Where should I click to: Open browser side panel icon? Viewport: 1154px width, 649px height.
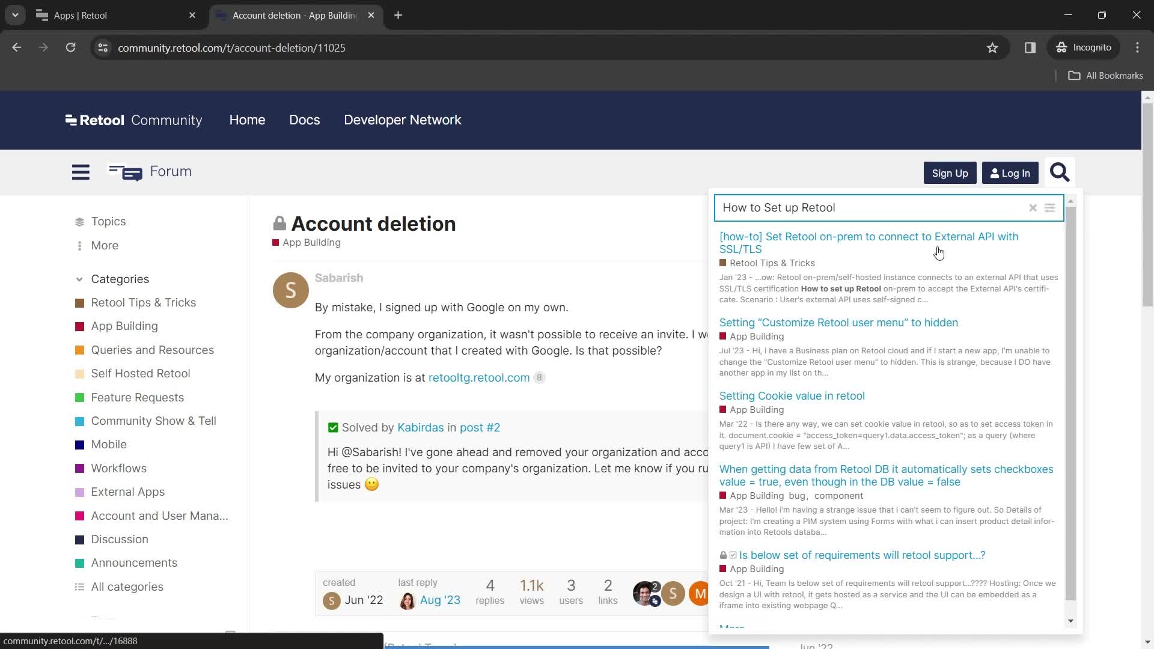(1030, 47)
